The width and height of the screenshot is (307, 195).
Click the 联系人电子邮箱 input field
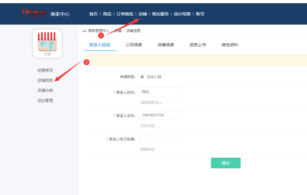tap(161, 139)
